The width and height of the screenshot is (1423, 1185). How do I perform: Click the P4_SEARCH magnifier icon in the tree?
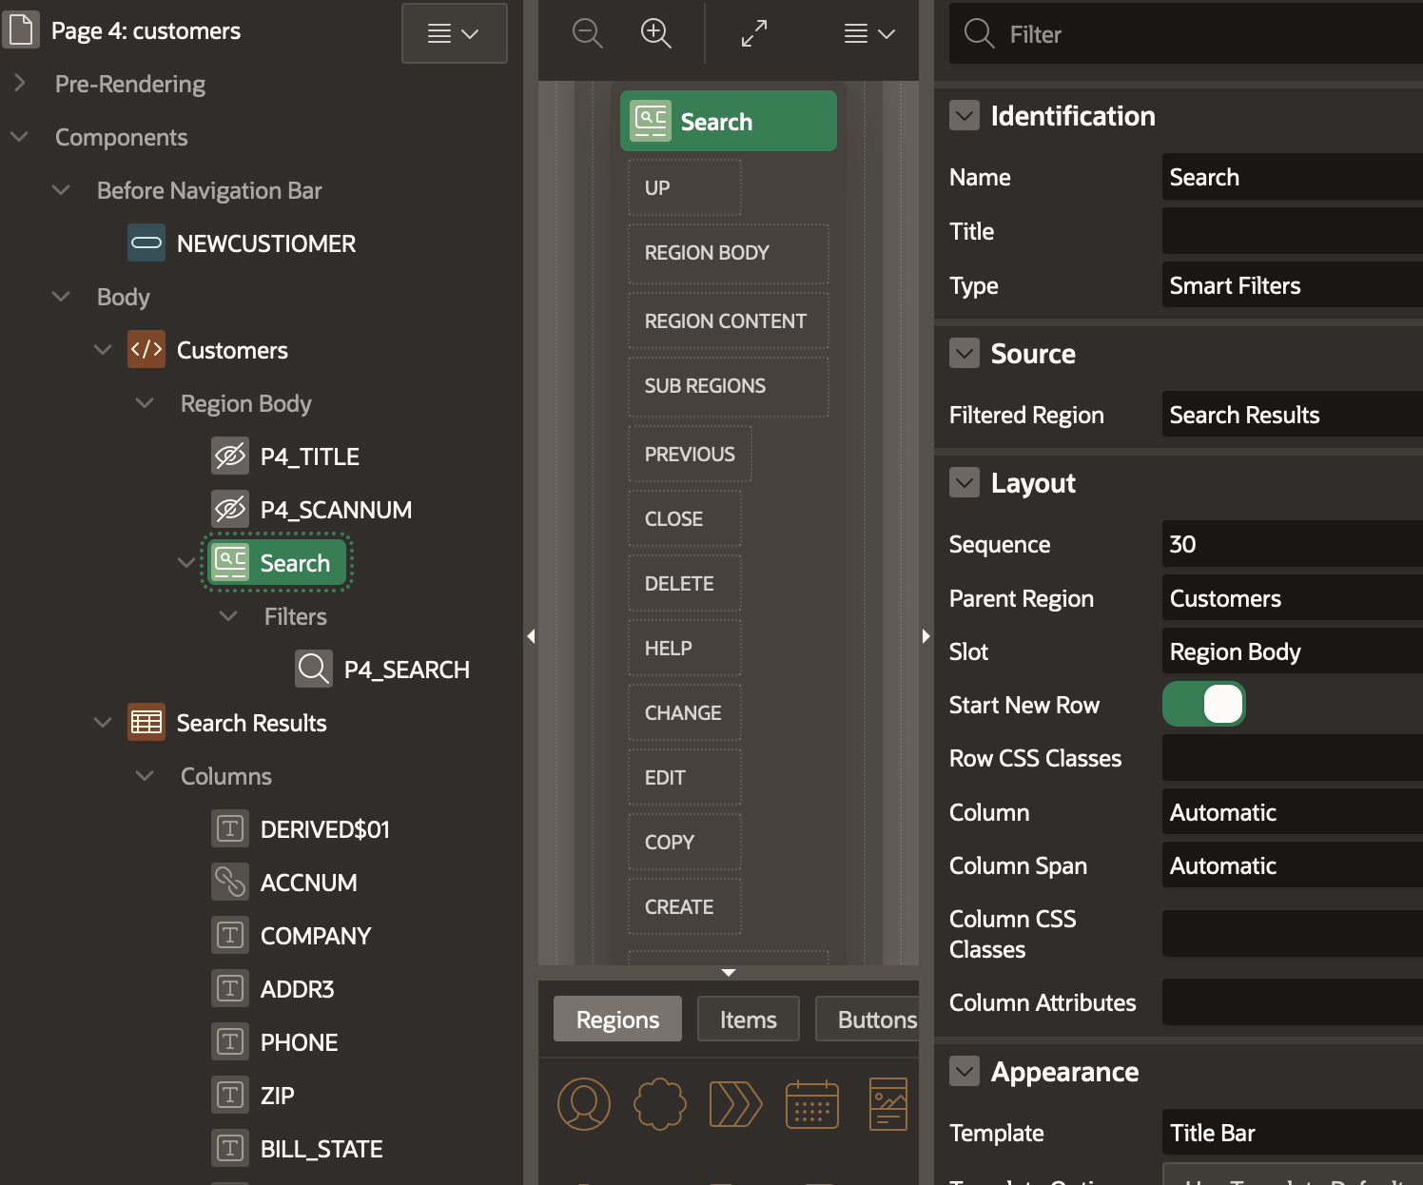pyautogui.click(x=314, y=670)
